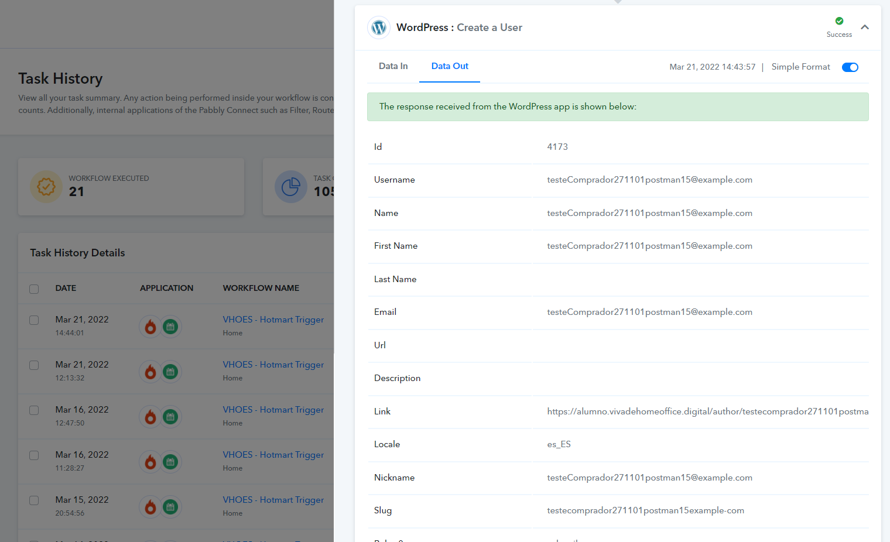Screen dimensions: 890x542
Task: Click the Hotmart flame icon in 11:28:27 row
Action: (x=150, y=462)
